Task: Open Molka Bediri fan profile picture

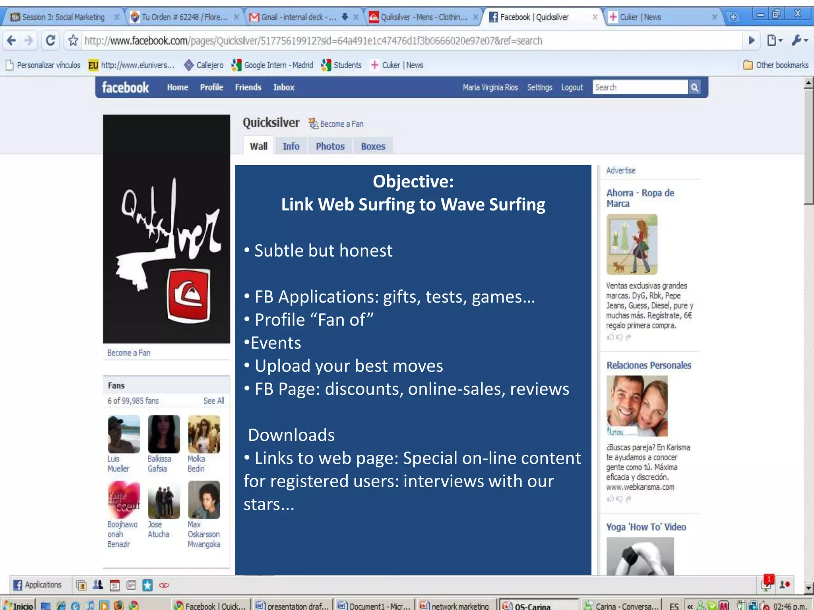Action: (204, 434)
